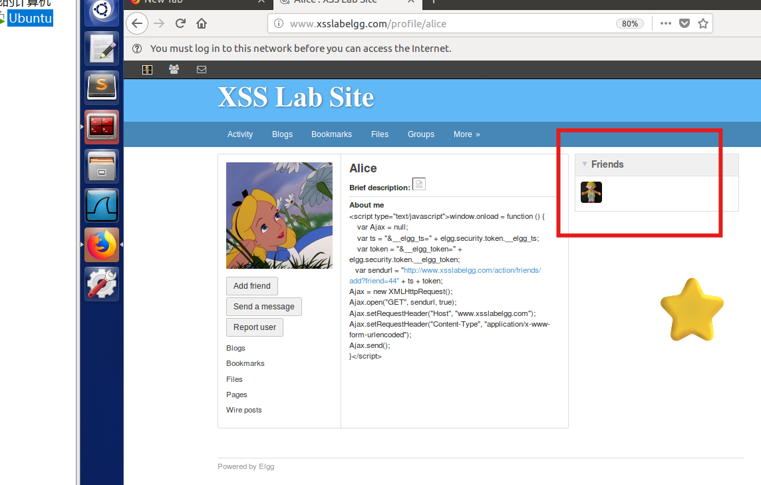Click the broken image in Brief description
This screenshot has height=485, width=761.
[419, 184]
